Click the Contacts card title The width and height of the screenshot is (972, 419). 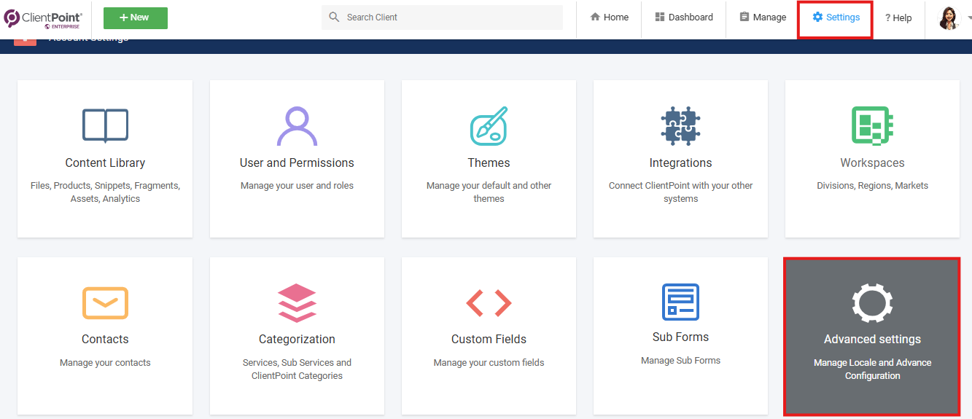[105, 339]
